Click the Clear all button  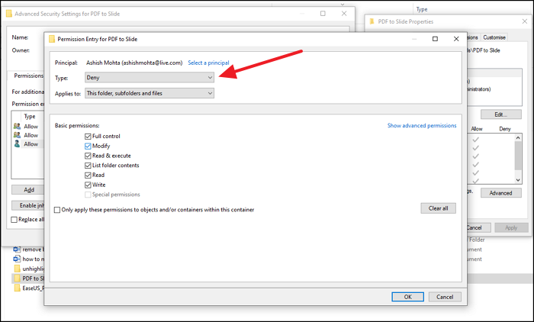point(438,208)
